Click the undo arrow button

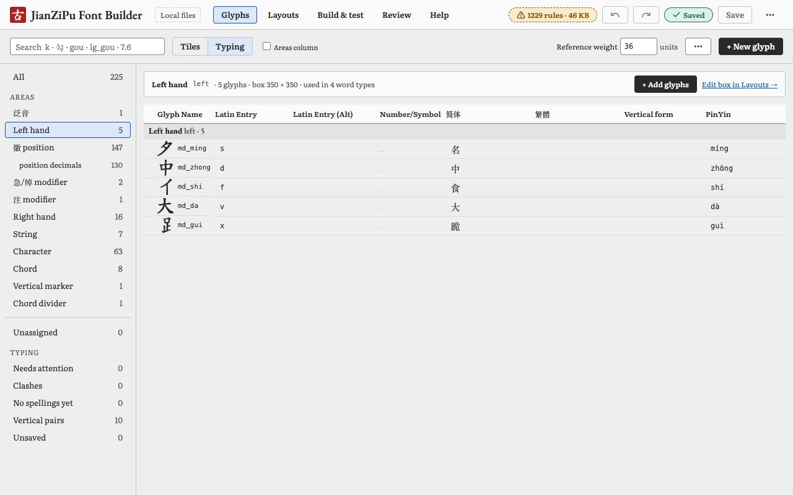click(615, 15)
